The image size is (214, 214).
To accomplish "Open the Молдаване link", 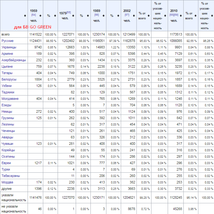I will [x=10, y=99].
